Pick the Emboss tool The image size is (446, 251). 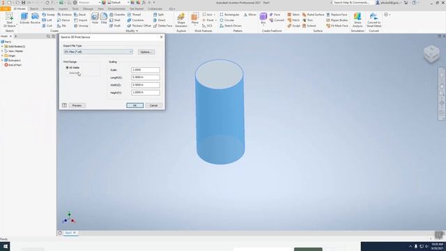(64, 15)
